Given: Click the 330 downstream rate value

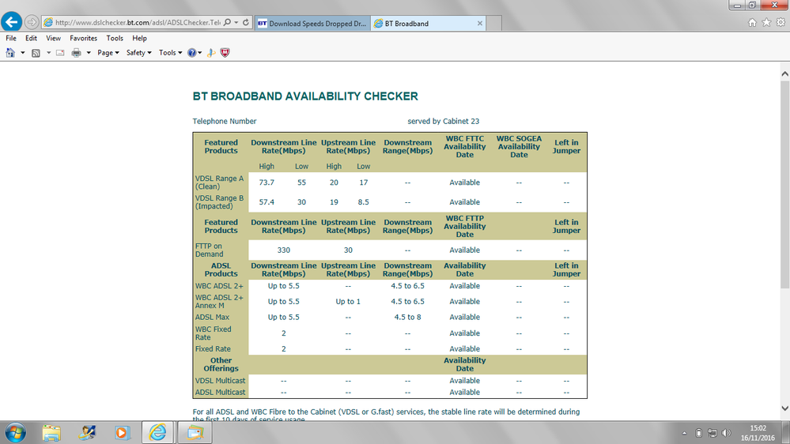Looking at the screenshot, I should point(284,250).
